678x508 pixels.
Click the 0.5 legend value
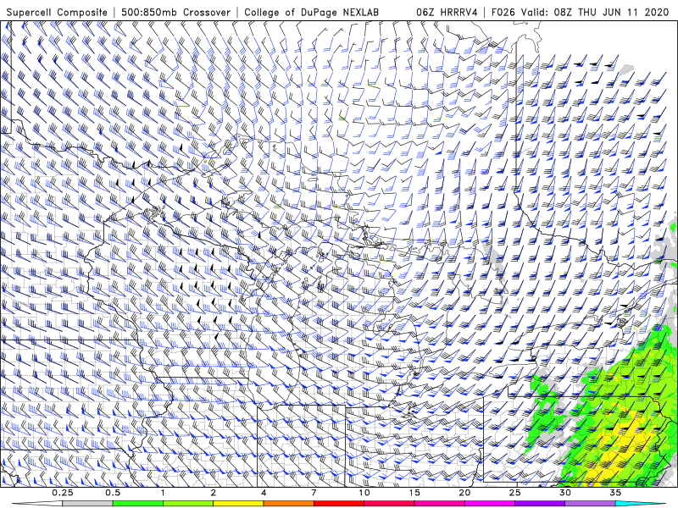click(x=113, y=493)
